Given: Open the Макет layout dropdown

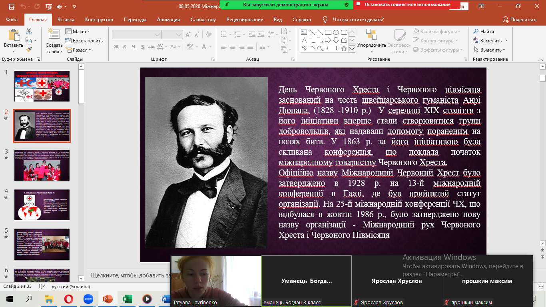Looking at the screenshot, I should click(78, 32).
